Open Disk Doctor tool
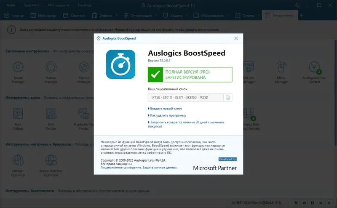The image size is (337, 208). point(51,119)
